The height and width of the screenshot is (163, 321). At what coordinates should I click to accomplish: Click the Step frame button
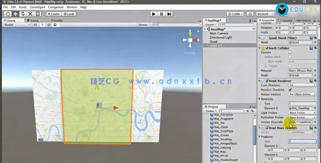pos(169,14)
